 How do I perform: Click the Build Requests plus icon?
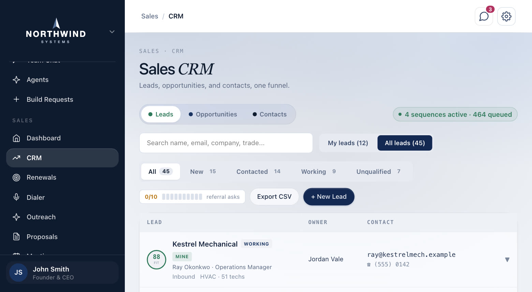(16, 99)
